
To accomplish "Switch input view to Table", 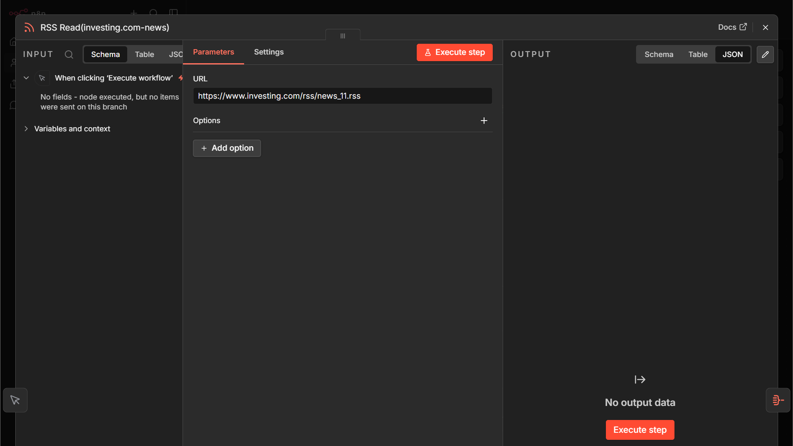I will [145, 55].
